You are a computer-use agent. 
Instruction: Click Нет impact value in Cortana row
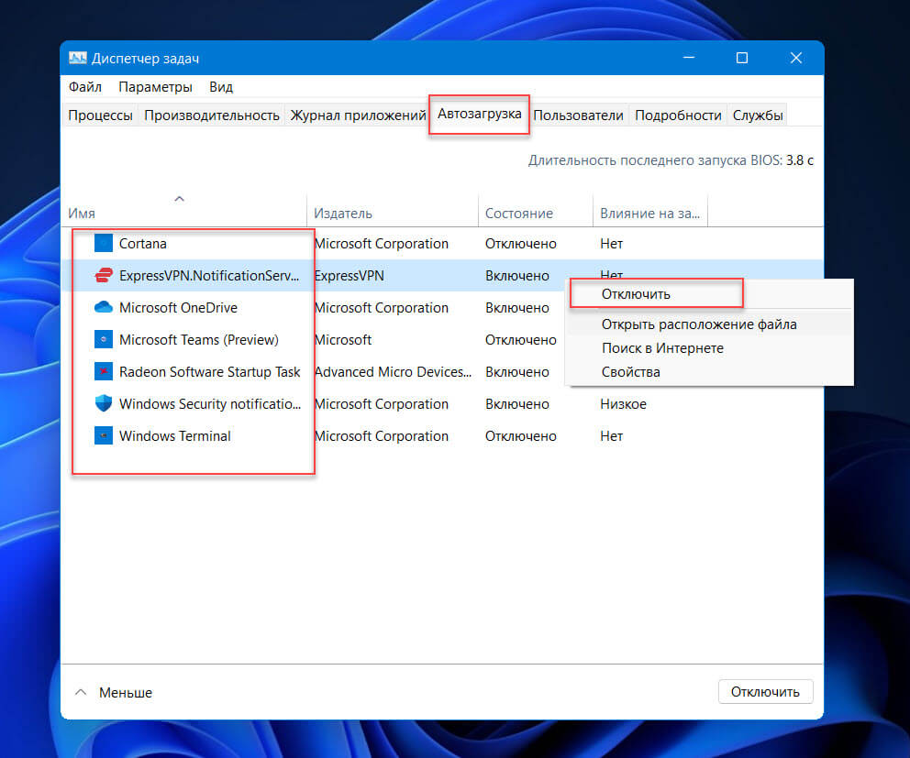click(x=611, y=244)
